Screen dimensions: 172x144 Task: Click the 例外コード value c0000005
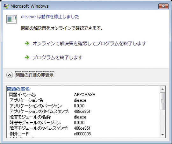click(82, 134)
